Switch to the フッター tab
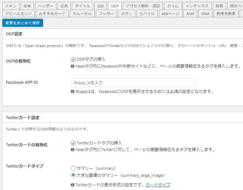 [x=106, y=14]
